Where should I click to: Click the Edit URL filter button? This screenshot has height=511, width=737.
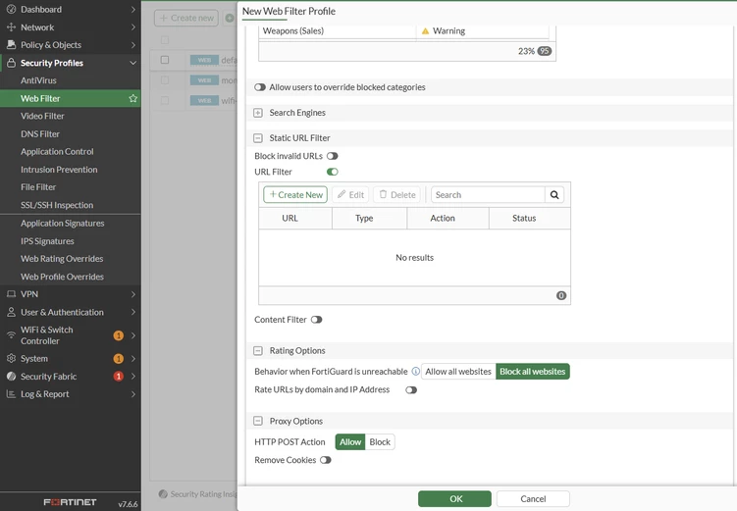350,195
